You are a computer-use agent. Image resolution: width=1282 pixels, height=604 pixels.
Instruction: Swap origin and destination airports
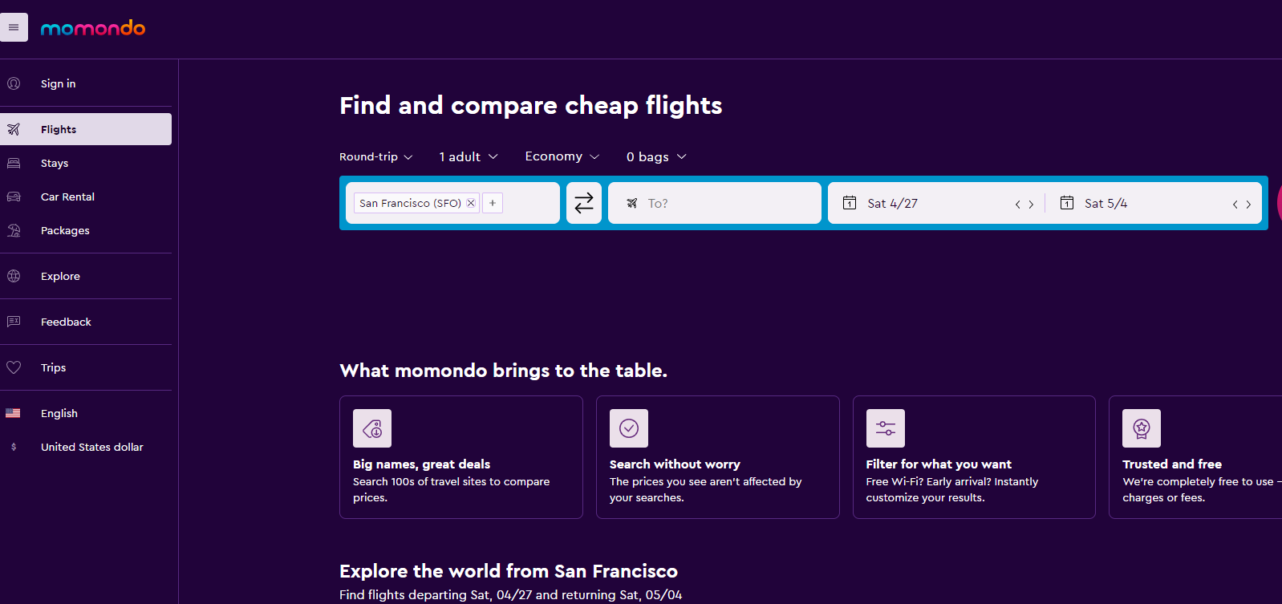(583, 203)
